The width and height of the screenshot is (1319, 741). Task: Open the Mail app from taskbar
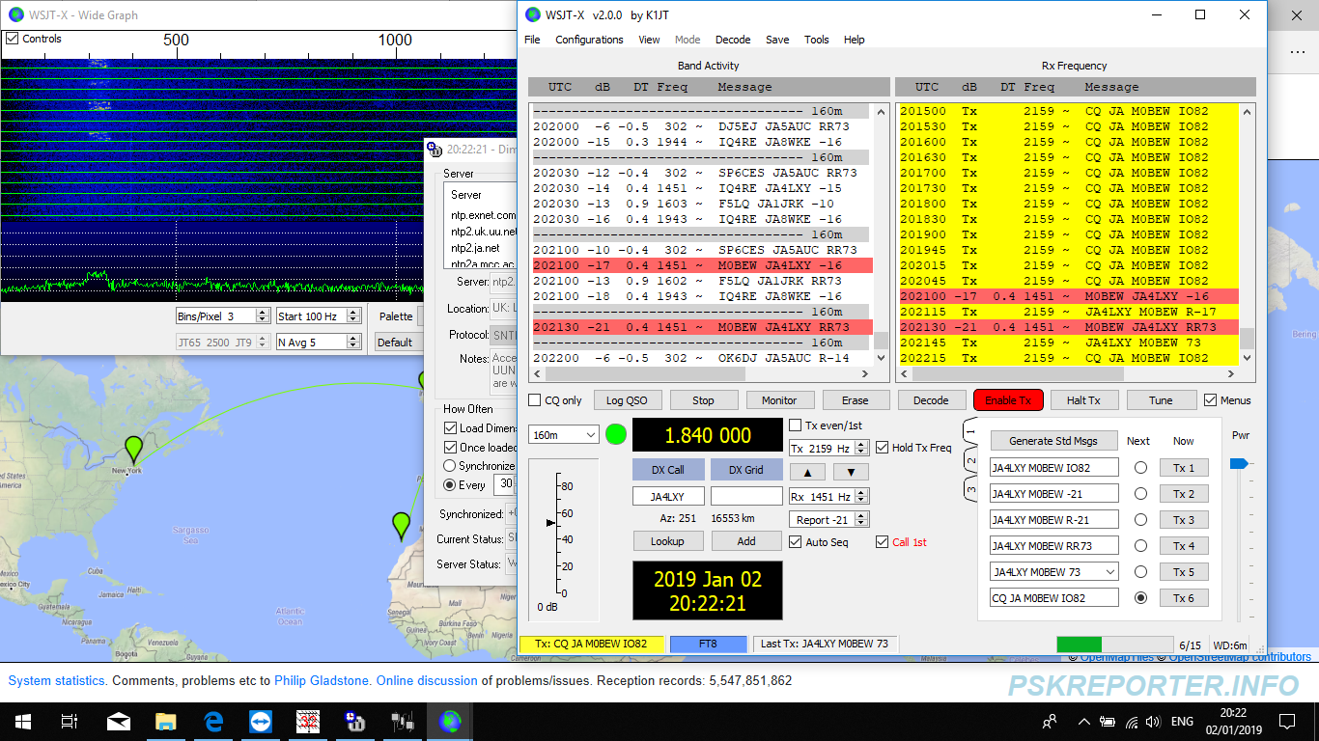(119, 721)
